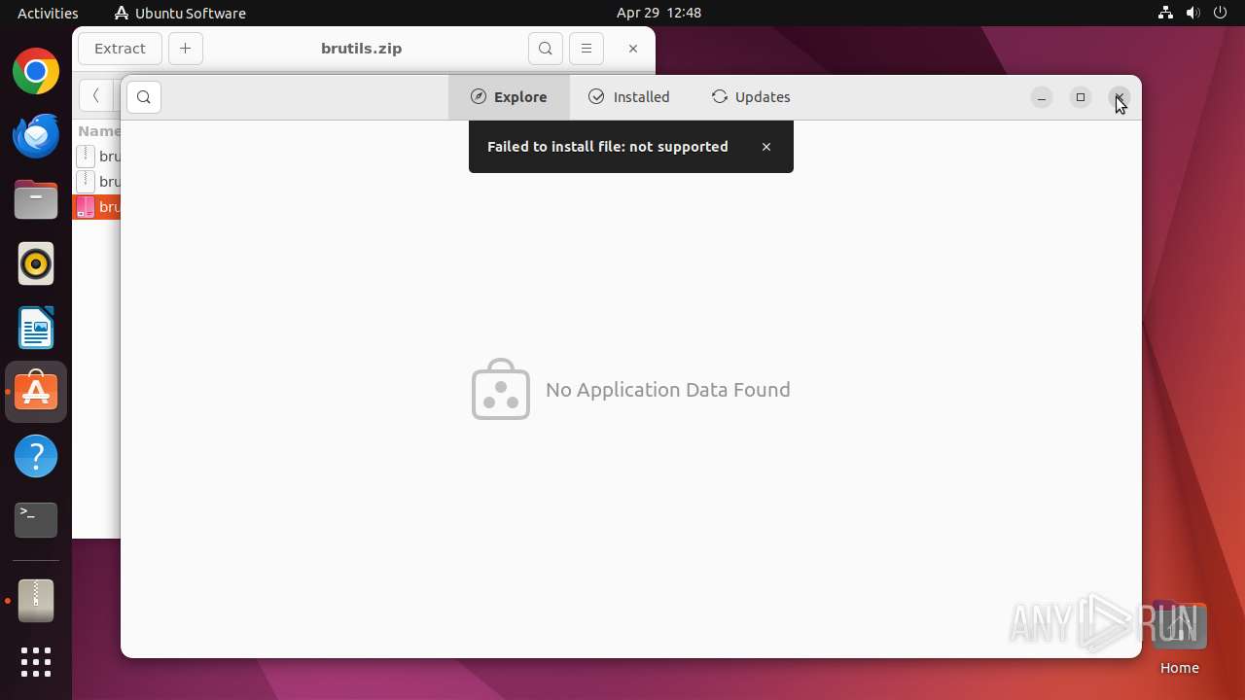Switch to the Updates tab
Image resolution: width=1245 pixels, height=700 pixels.
coord(750,97)
